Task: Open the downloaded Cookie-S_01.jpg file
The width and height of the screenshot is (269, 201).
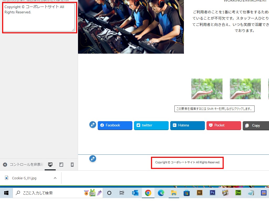Action: [24, 178]
